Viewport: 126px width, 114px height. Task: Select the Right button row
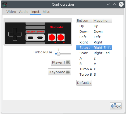pos(94,42)
